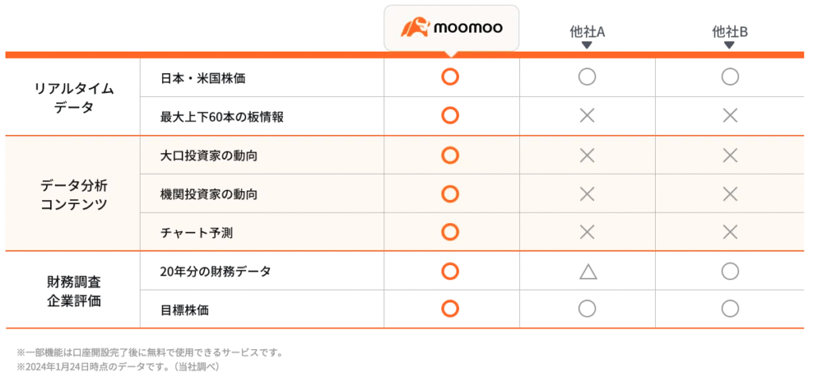Image resolution: width=813 pixels, height=377 pixels.
Task: Click moomoo's orange circle for チャート予測
Action: [x=450, y=232]
